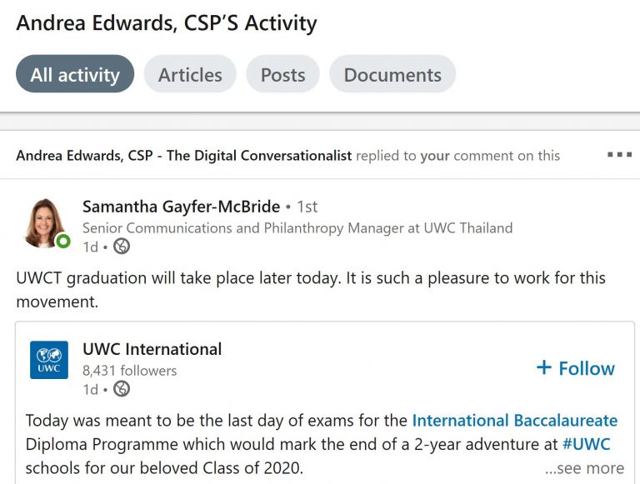The height and width of the screenshot is (484, 640).
Task: Click Samantha's job title line
Action: point(297,227)
